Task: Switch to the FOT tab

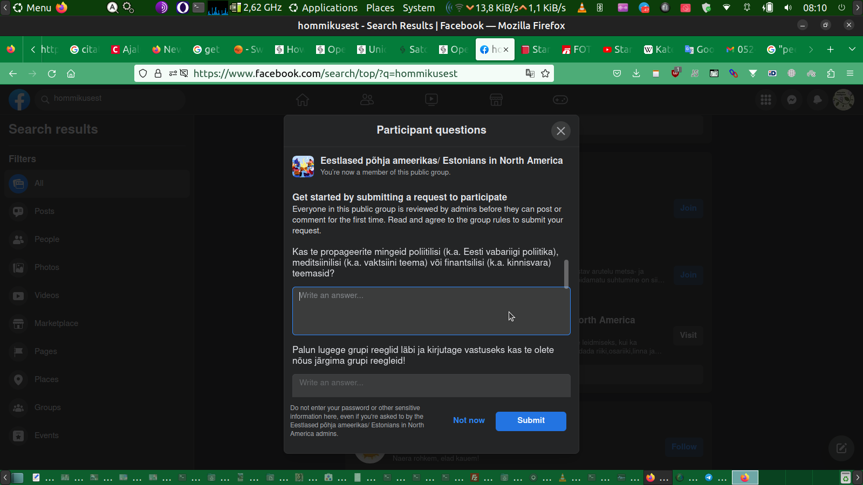Action: [x=576, y=50]
